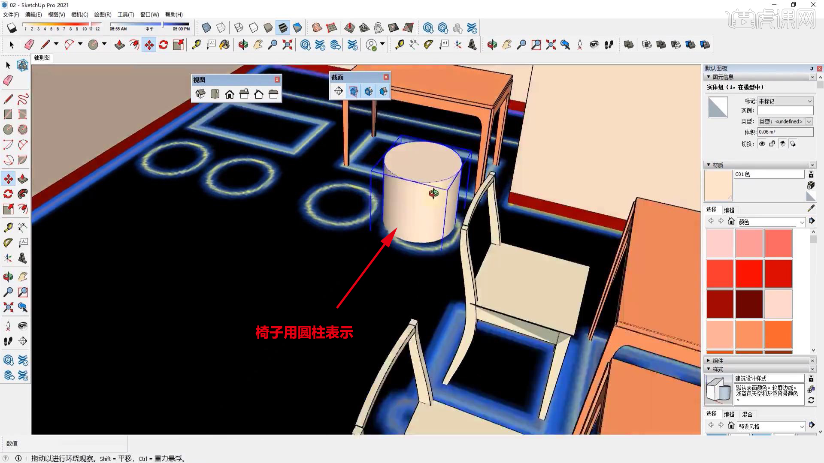Toggle shadows on/off button in the shadows toolbar

pos(12,28)
